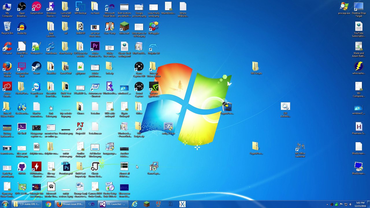
Task: Open the Win7AndW... installer icon
Action: pyautogui.click(x=139, y=48)
